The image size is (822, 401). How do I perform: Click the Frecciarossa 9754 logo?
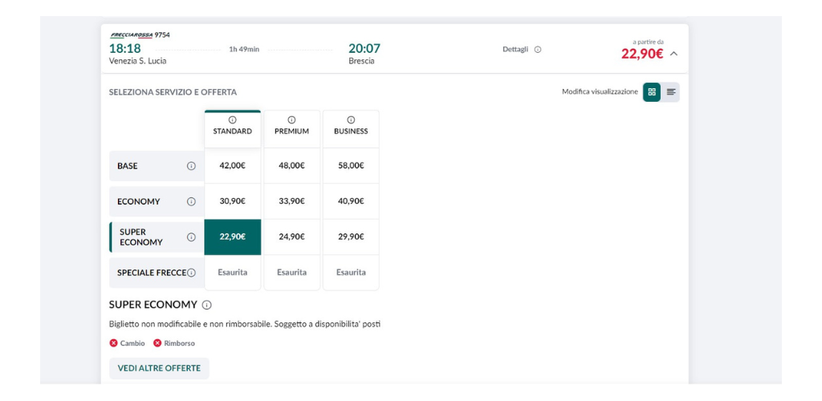140,35
